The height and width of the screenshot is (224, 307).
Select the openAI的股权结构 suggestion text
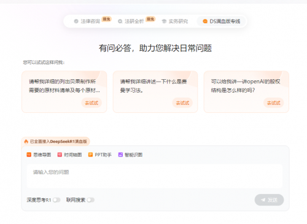[x=246, y=86]
